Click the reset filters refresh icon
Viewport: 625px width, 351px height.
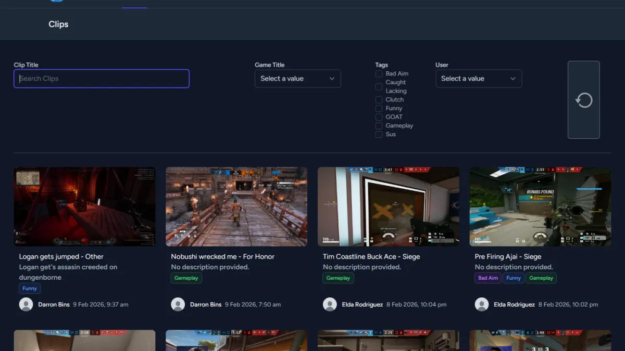tap(584, 100)
